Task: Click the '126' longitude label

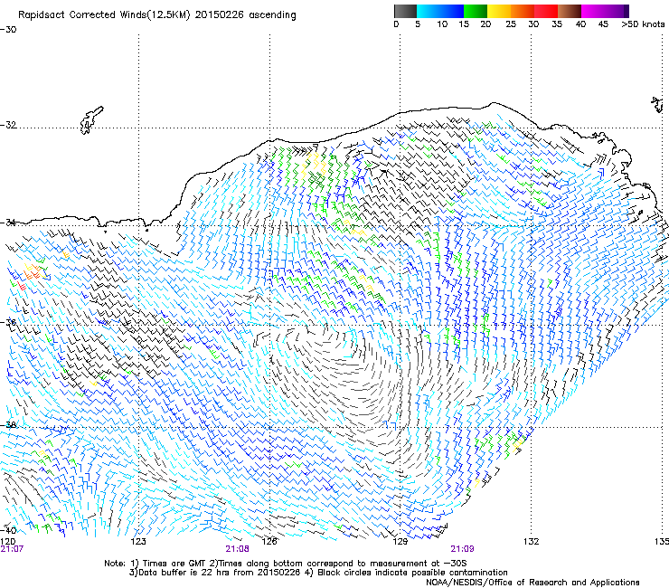Action: click(269, 542)
